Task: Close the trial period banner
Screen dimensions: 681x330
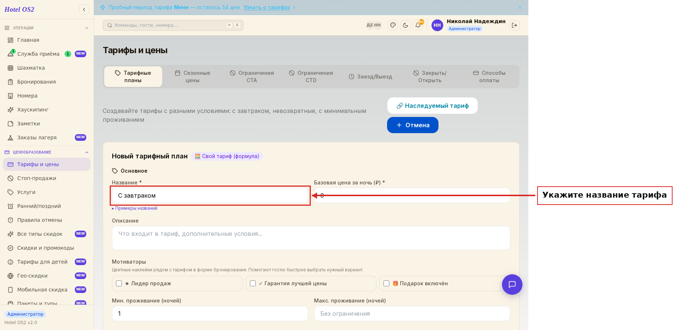Action: coord(520,7)
